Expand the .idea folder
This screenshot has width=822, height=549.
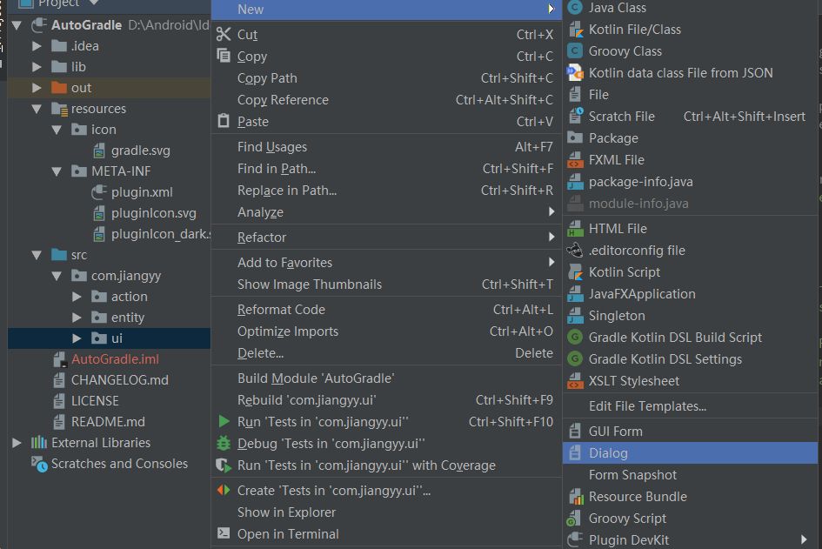coord(37,46)
